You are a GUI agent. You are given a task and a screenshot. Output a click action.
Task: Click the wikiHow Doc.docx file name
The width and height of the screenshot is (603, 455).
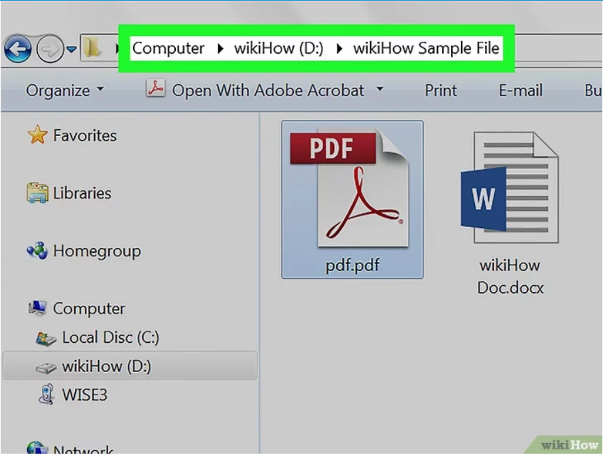tap(510, 277)
